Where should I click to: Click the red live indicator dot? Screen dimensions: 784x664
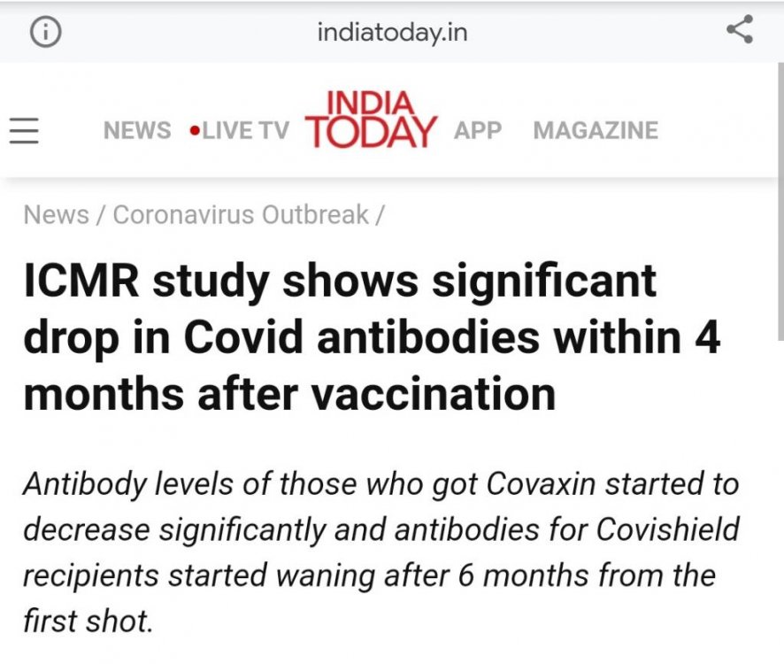point(194,131)
